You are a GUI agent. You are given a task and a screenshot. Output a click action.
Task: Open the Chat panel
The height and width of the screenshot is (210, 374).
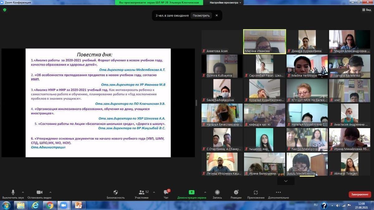pyautogui.click(x=166, y=193)
